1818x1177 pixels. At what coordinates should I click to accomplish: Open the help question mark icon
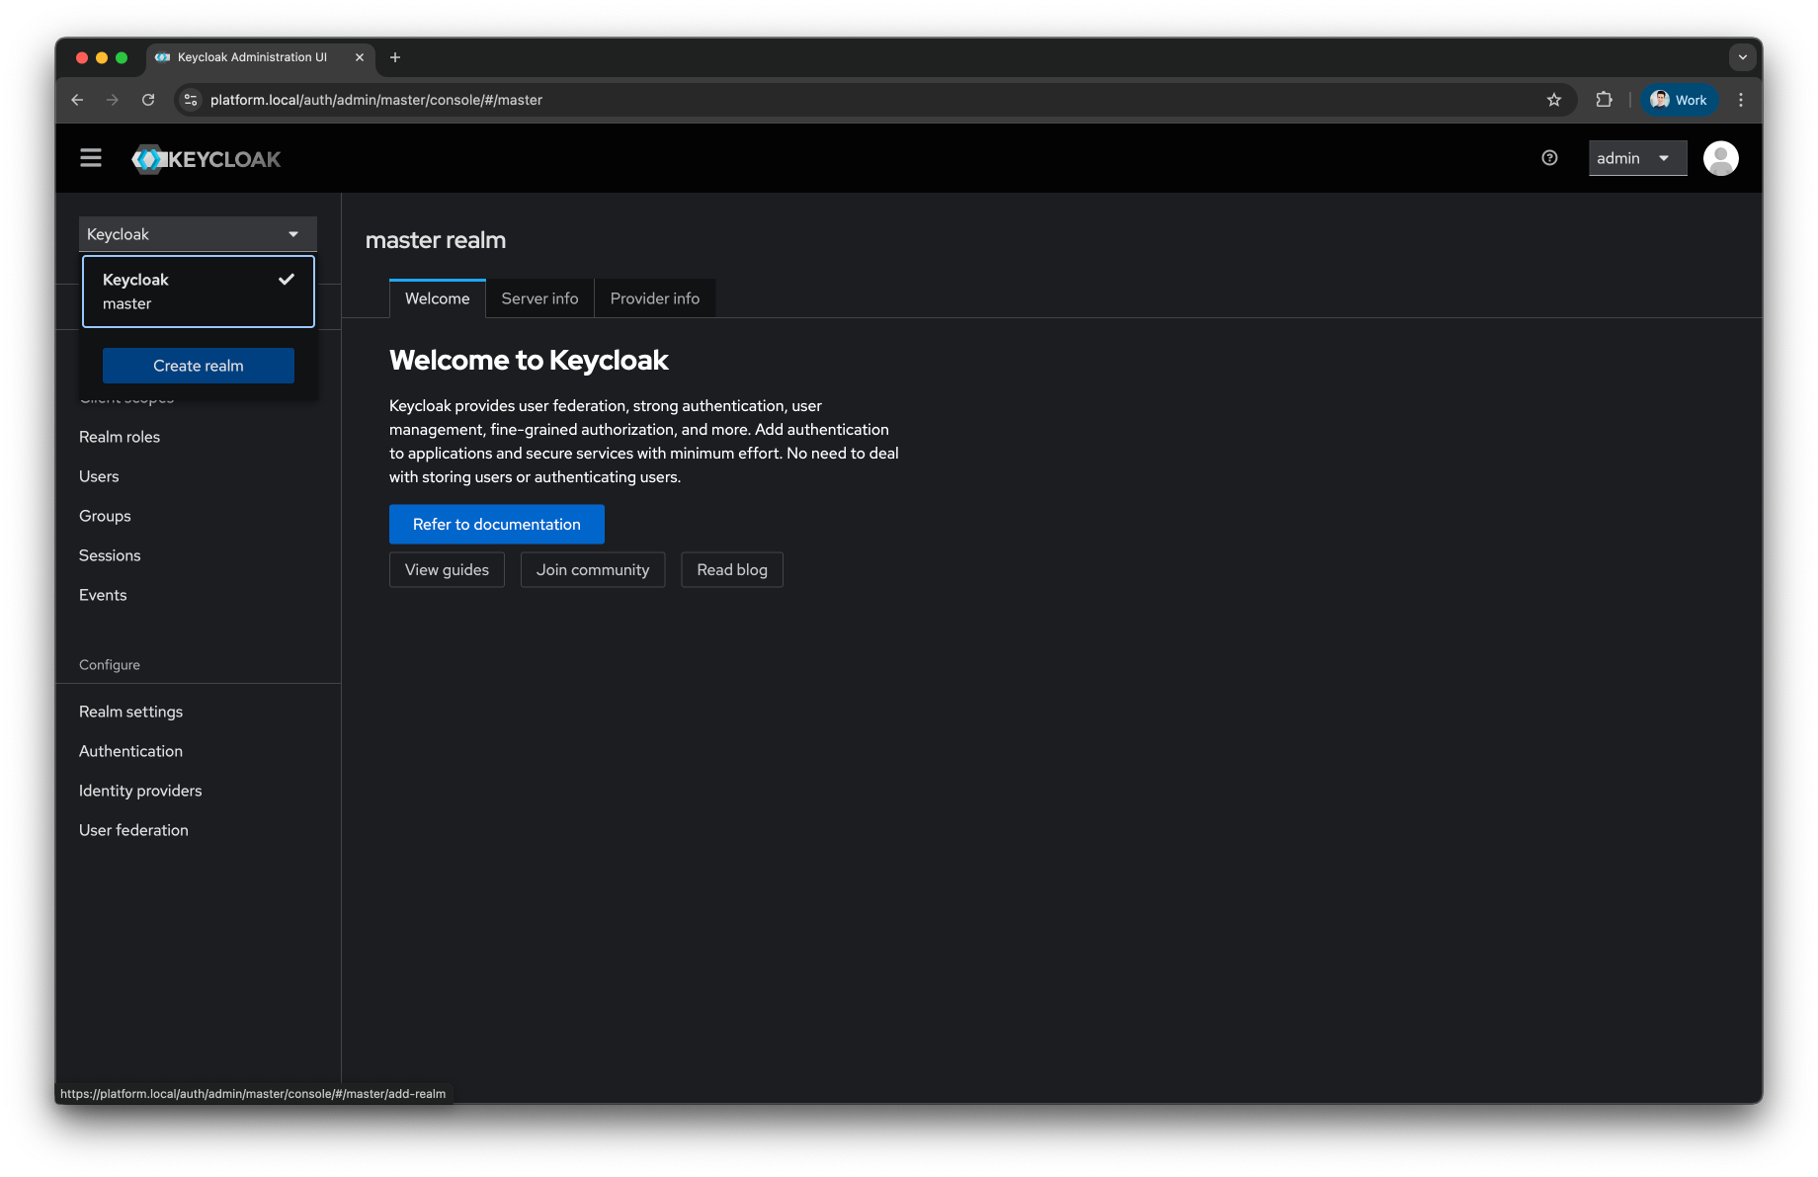click(x=1548, y=158)
